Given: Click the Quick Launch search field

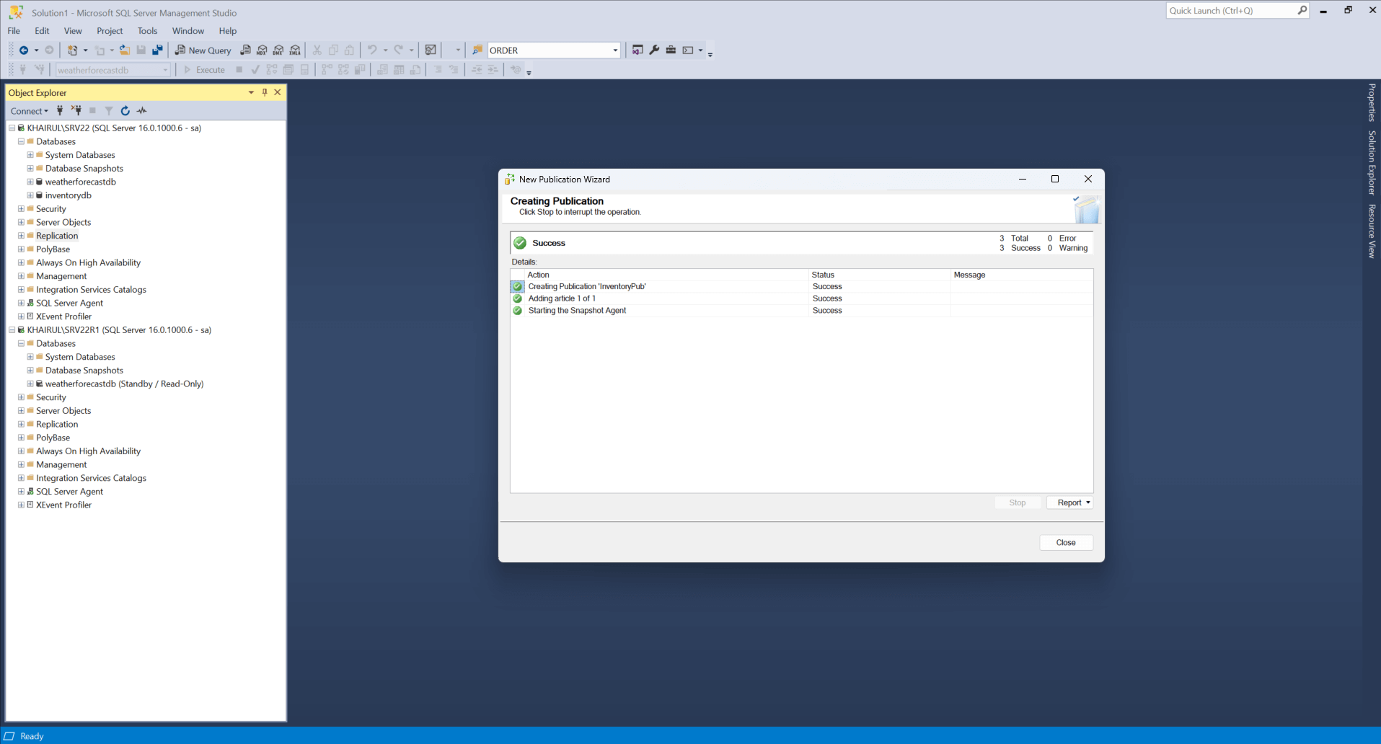Looking at the screenshot, I should pos(1230,11).
